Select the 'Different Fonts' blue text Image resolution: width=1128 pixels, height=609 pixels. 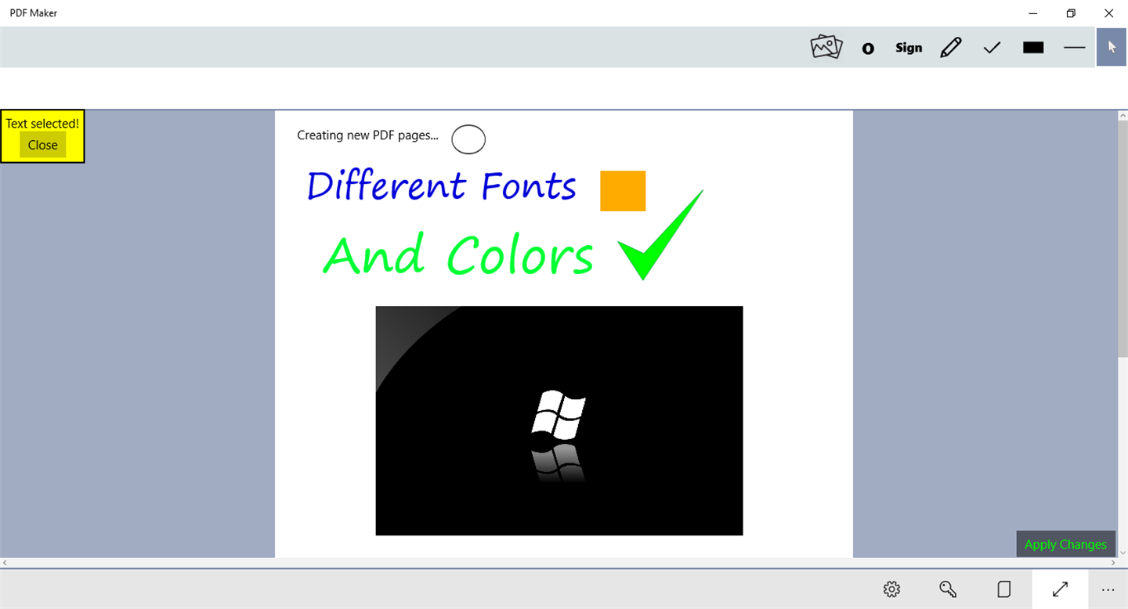[x=442, y=186]
